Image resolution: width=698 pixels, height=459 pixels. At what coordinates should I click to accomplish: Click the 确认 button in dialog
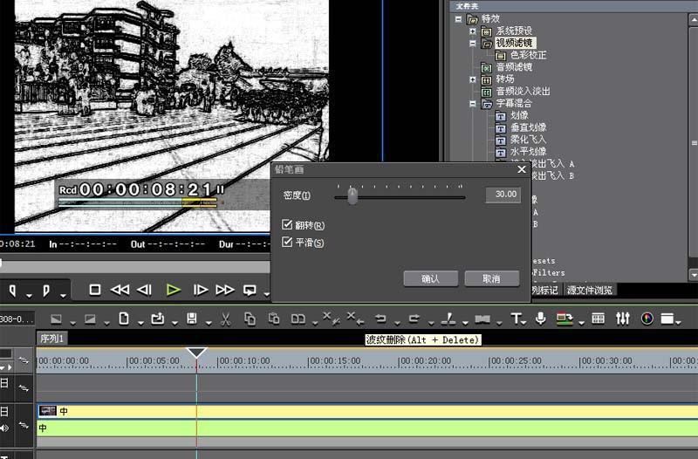(x=430, y=278)
